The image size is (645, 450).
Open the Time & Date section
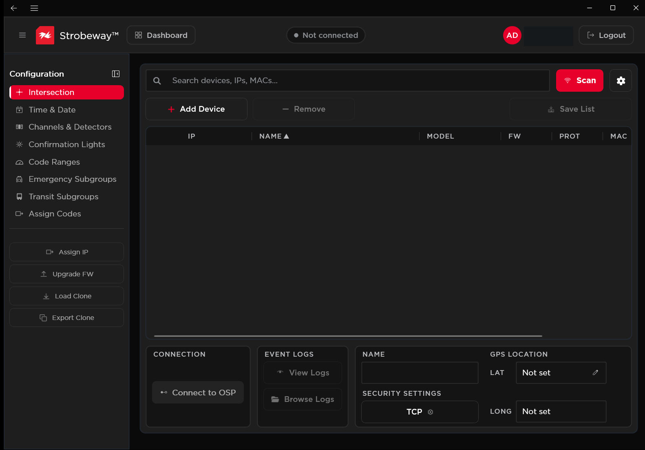[67, 110]
